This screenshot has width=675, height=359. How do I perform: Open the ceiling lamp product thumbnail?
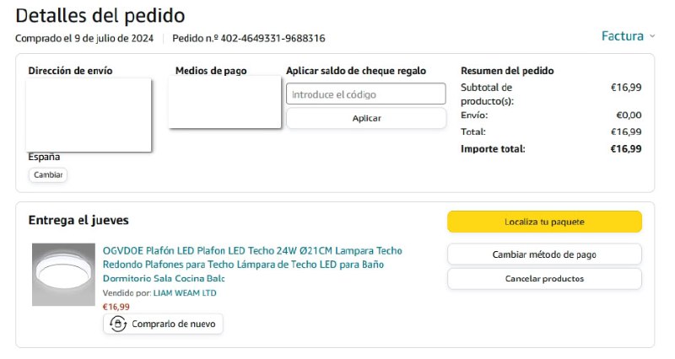coord(64,274)
